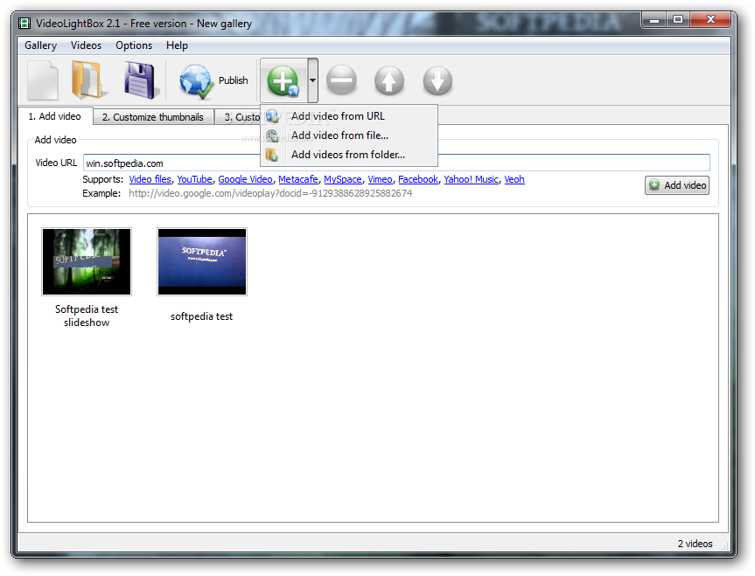Open the Video files link

[x=150, y=179]
